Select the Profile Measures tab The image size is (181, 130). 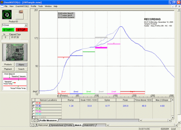48,120
